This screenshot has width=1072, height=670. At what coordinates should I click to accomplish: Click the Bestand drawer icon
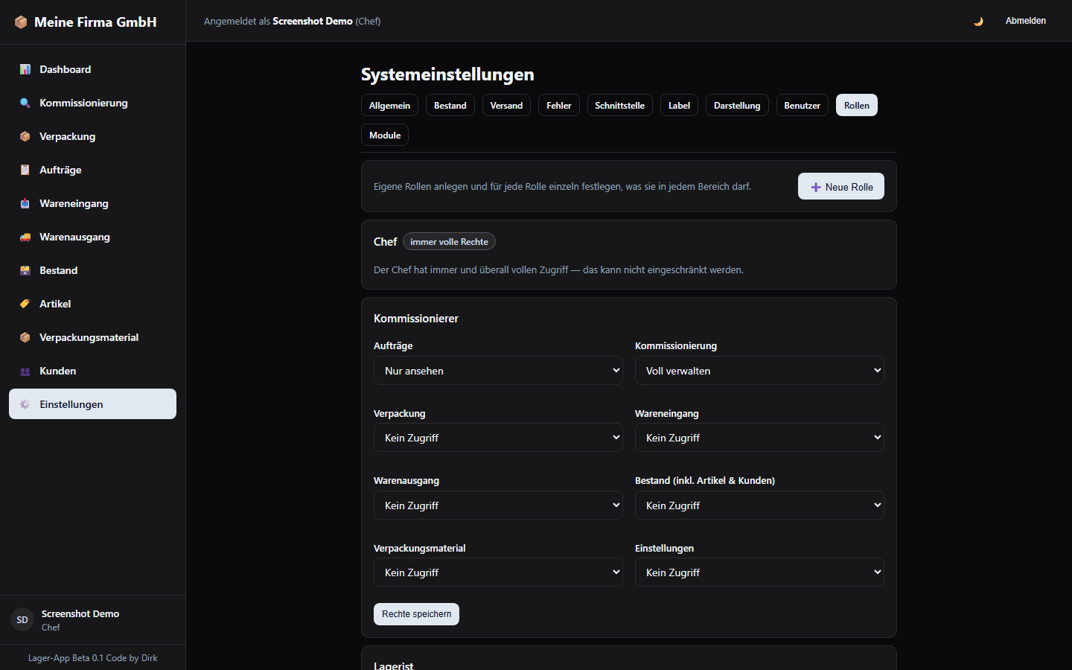tap(25, 270)
